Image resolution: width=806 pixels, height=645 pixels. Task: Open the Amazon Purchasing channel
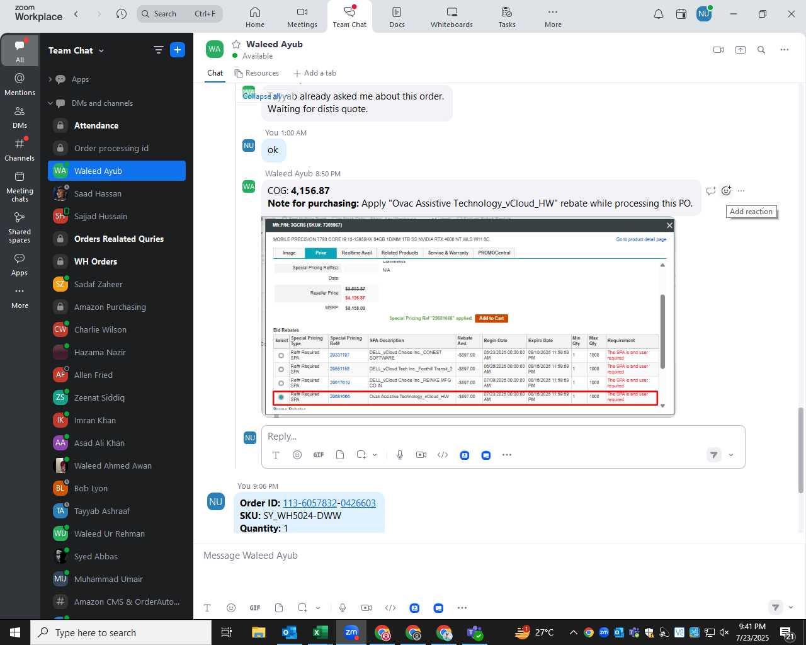(116, 307)
